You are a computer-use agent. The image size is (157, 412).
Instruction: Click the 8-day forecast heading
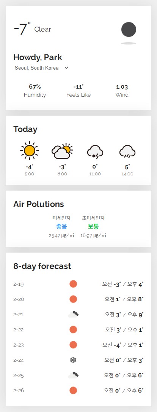pos(42,266)
